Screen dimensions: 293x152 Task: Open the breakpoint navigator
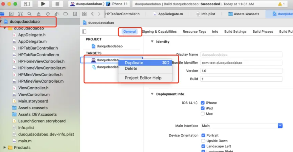[66, 14]
